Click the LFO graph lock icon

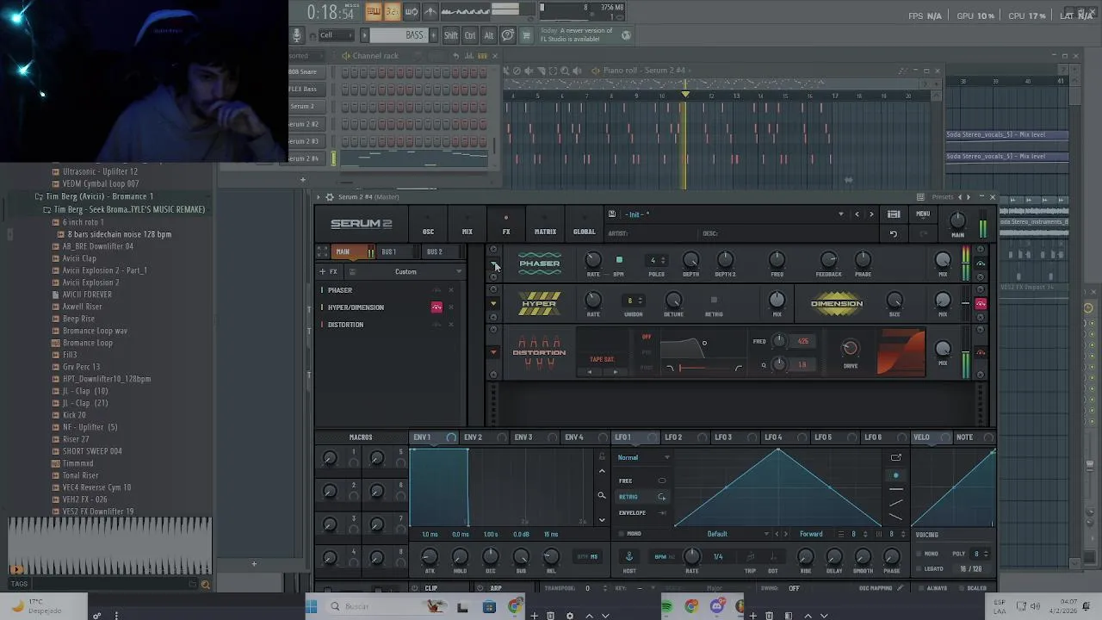click(x=602, y=457)
